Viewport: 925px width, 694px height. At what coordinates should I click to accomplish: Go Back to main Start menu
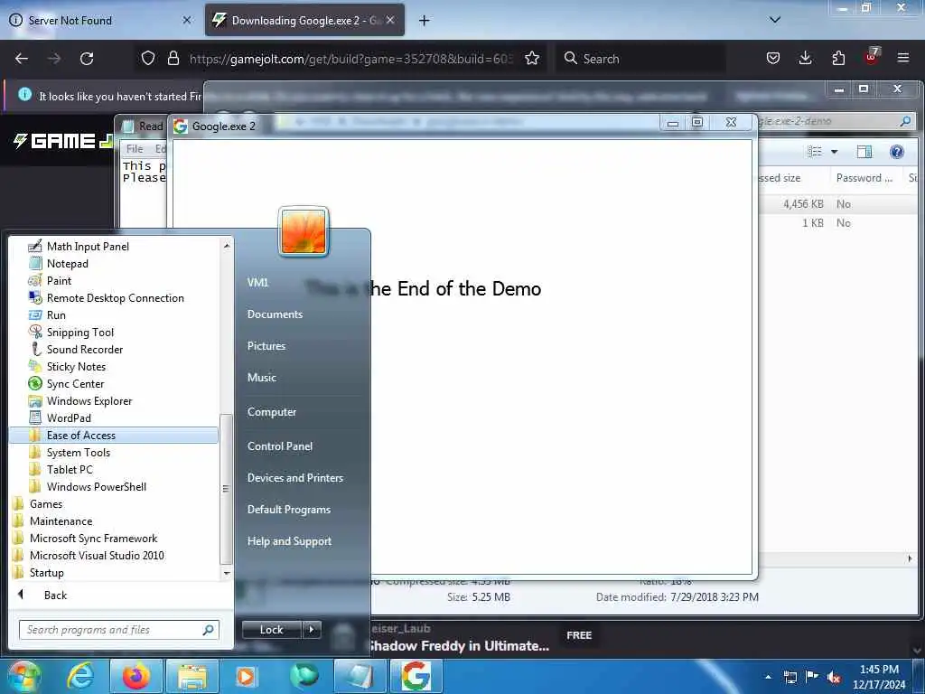(x=55, y=595)
